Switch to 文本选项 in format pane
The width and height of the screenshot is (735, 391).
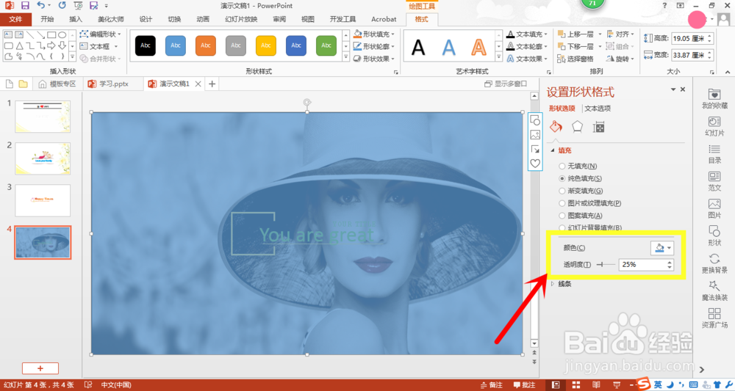597,108
